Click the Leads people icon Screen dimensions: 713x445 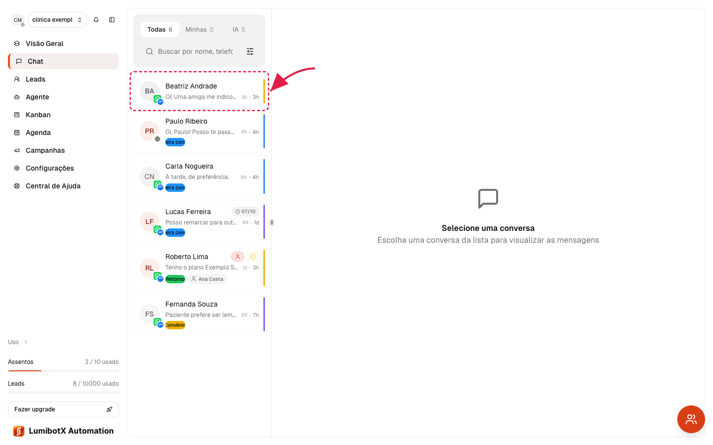(17, 79)
